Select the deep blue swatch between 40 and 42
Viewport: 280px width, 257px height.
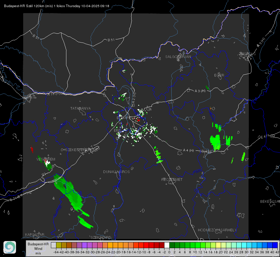coord(275,245)
